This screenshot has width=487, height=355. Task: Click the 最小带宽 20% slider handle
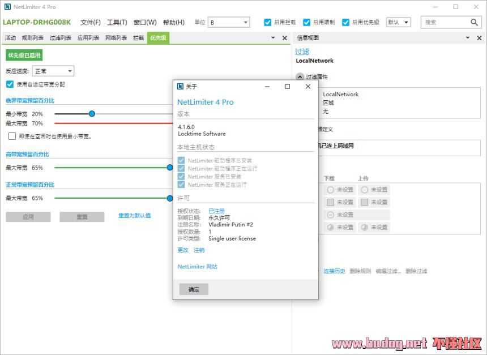click(92, 114)
